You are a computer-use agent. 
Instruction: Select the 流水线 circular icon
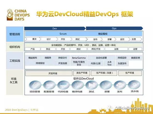[x=134, y=85]
